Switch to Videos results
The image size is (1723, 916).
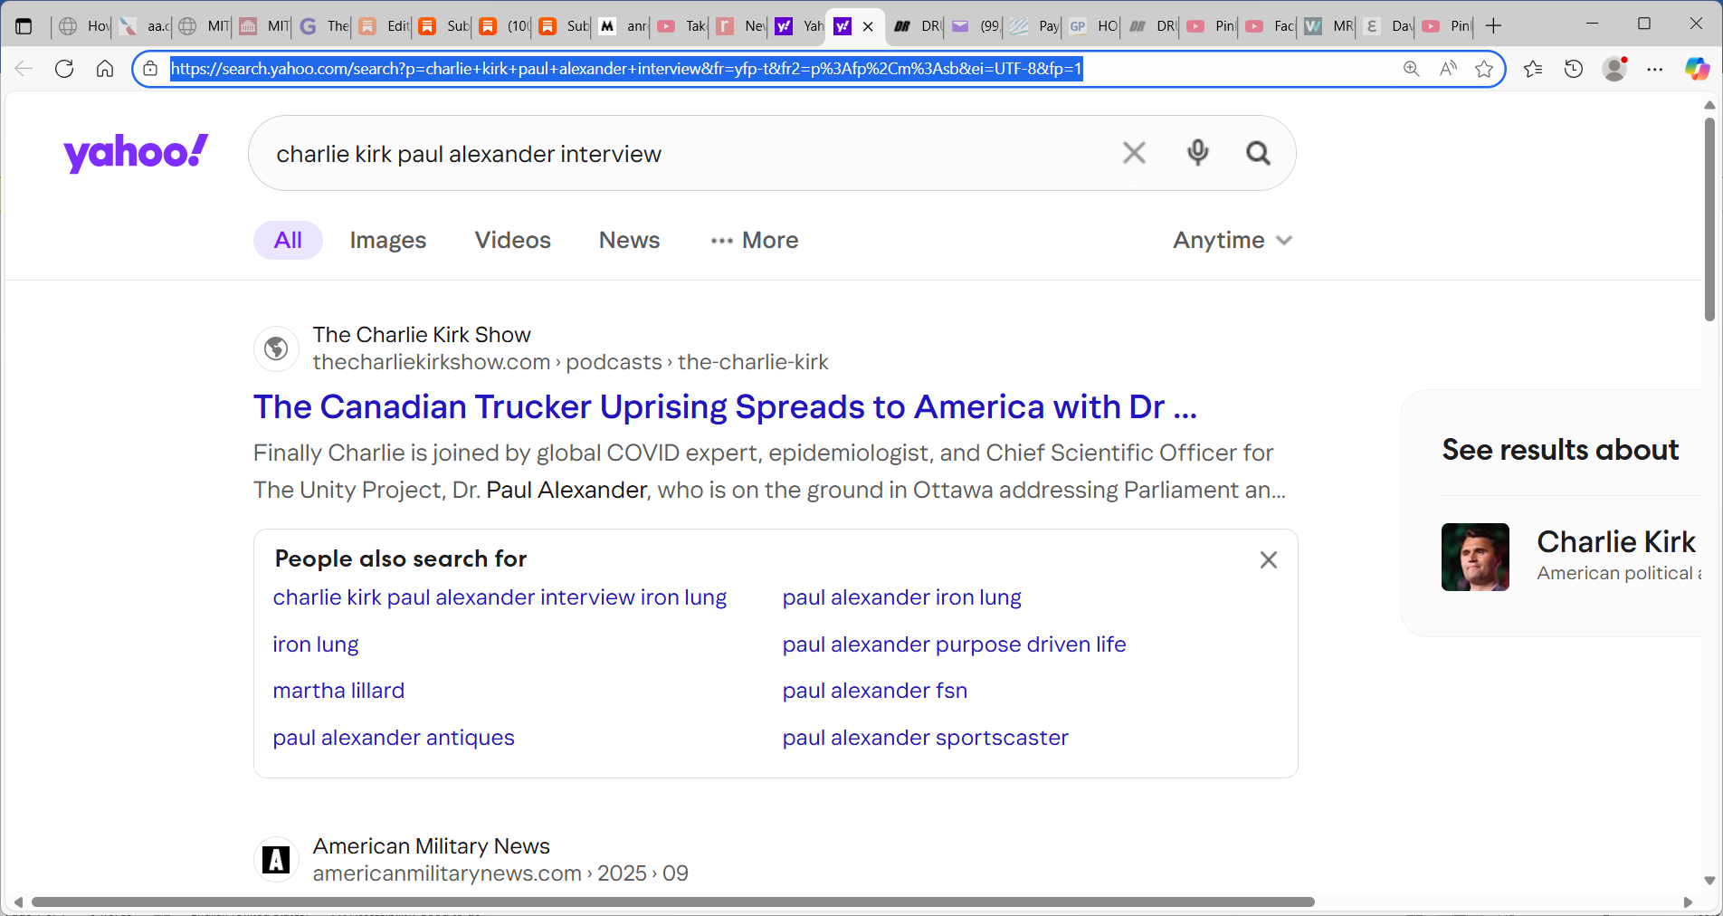pyautogui.click(x=512, y=241)
